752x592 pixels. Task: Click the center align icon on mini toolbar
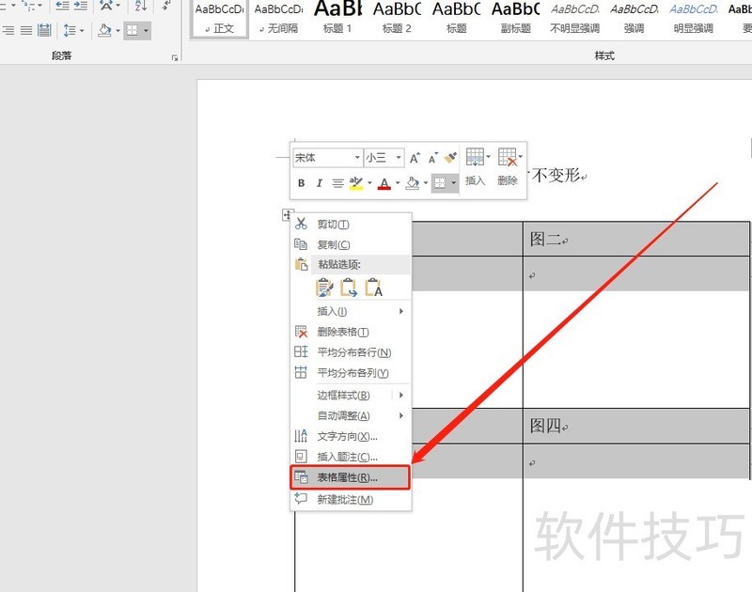click(x=337, y=183)
